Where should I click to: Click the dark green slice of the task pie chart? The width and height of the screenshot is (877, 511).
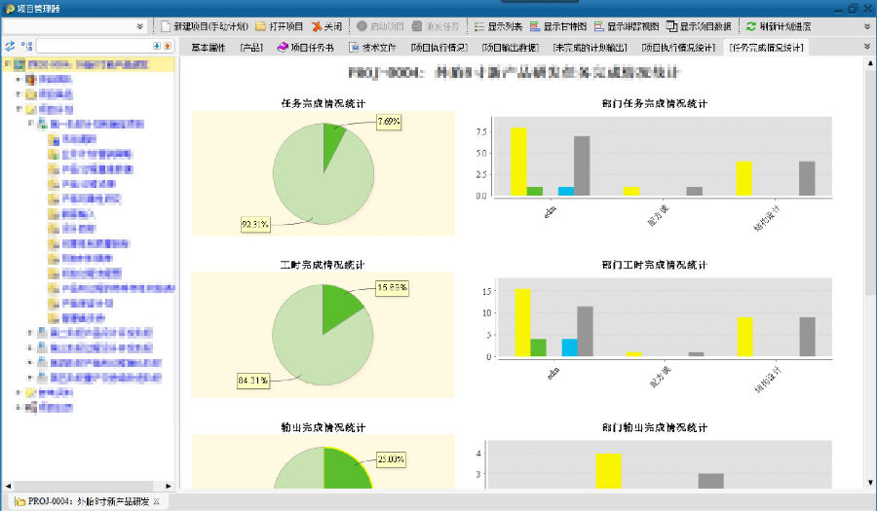coord(331,139)
